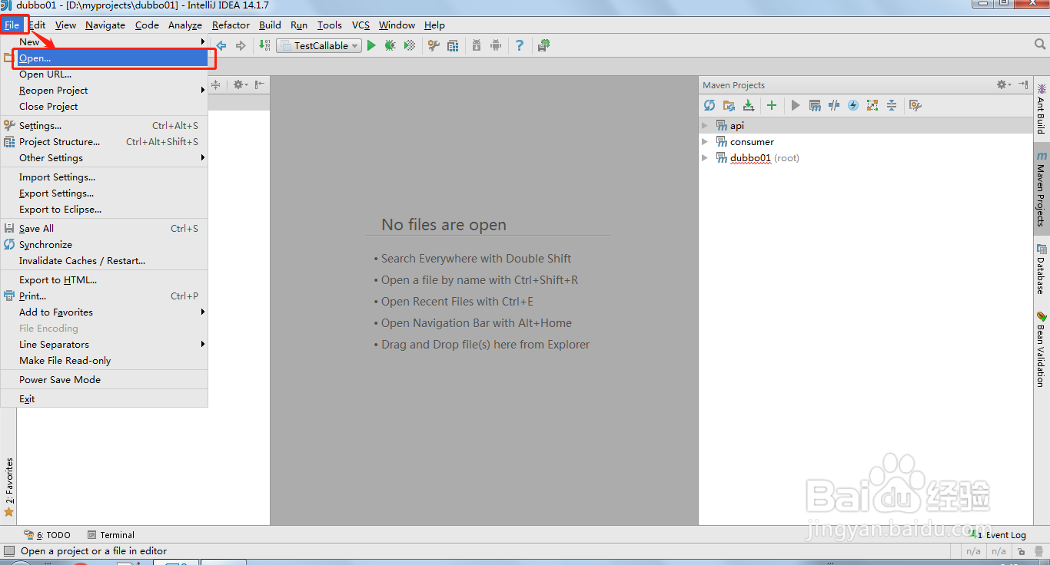Open the VCS menu
Image resolution: width=1050 pixels, height=565 pixels.
(361, 25)
